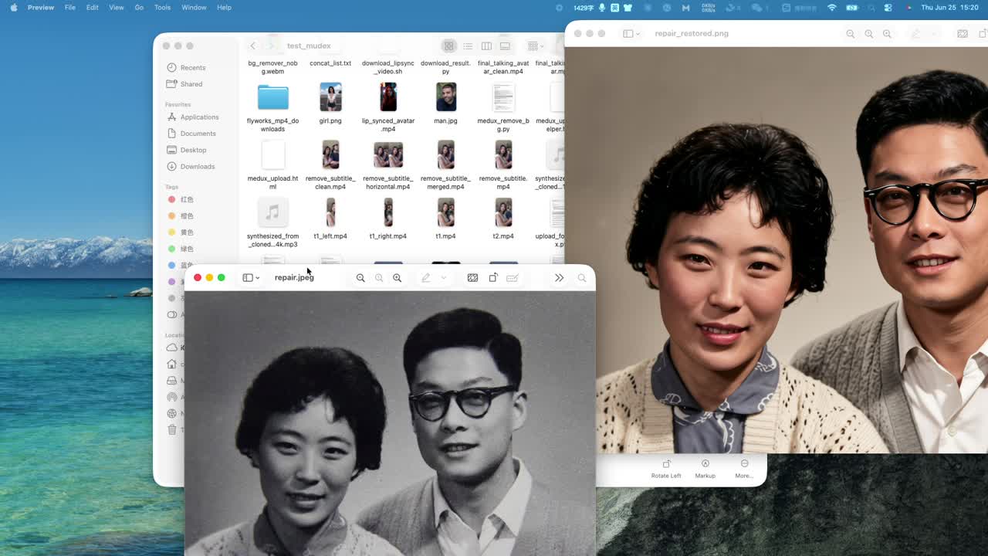Image resolution: width=988 pixels, height=556 pixels.
Task: Open the View menu
Action: 117,7
